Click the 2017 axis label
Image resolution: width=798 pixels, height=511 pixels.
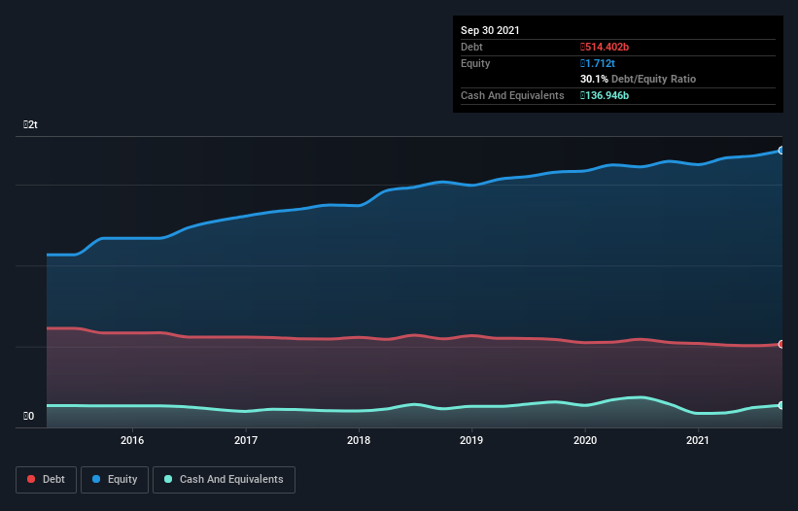click(x=245, y=440)
